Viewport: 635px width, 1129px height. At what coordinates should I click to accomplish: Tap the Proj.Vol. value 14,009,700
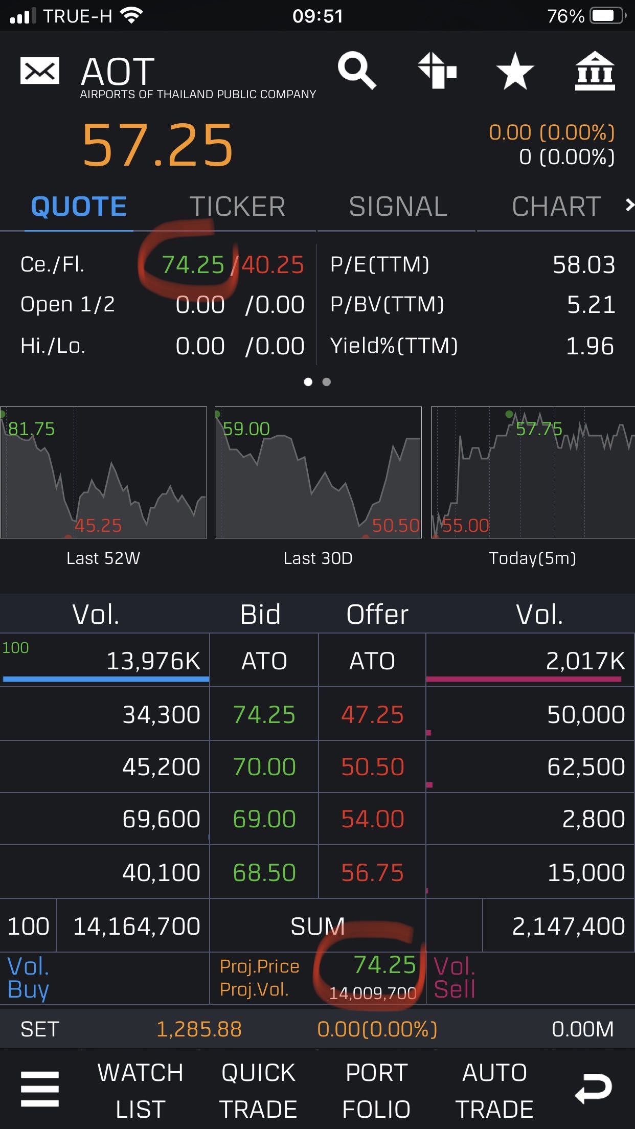pos(373,993)
